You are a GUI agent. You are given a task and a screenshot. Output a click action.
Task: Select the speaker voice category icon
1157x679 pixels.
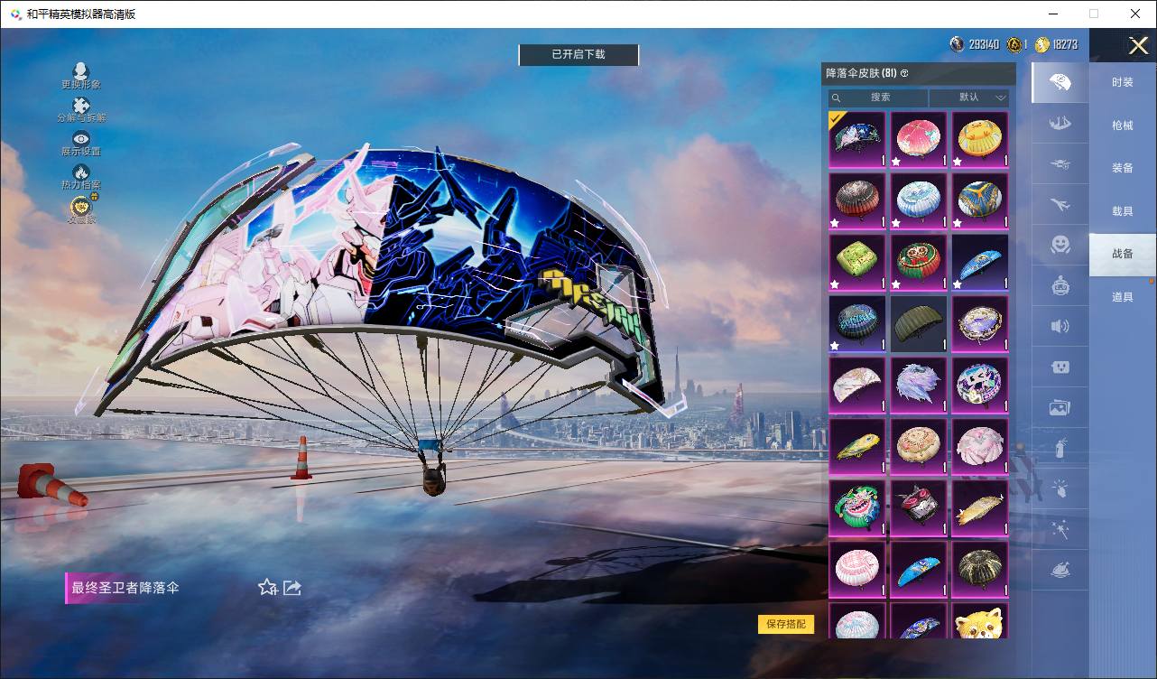(x=1060, y=326)
